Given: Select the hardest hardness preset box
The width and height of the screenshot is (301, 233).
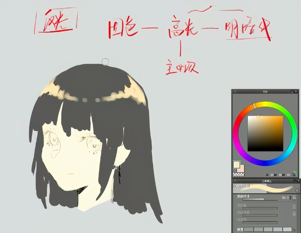Looking at the screenshot, I should pyautogui.click(x=288, y=229).
